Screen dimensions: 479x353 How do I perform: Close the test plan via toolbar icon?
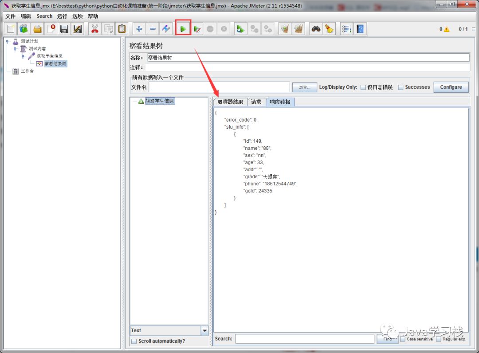tap(51, 29)
